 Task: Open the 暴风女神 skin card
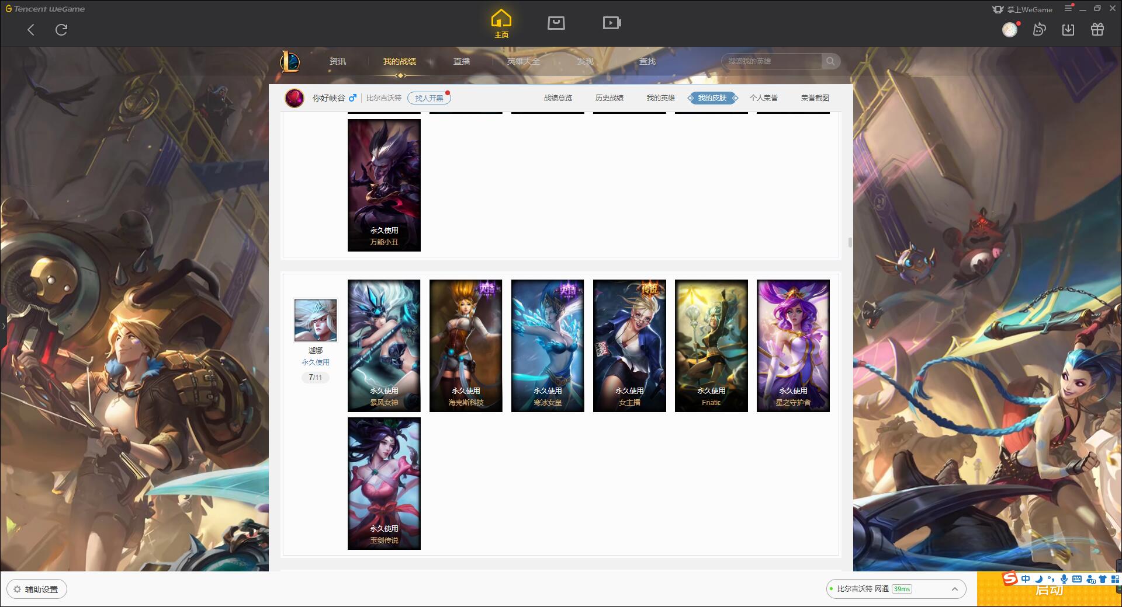coord(384,346)
